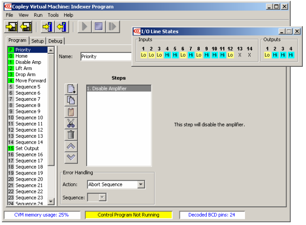Click the single-step toolbar button
The width and height of the screenshot is (306, 225).
click(113, 27)
